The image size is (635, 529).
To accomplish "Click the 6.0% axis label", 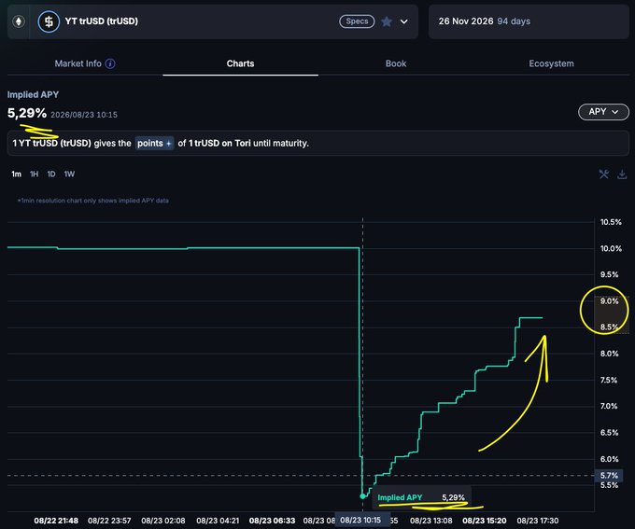I will tap(609, 459).
